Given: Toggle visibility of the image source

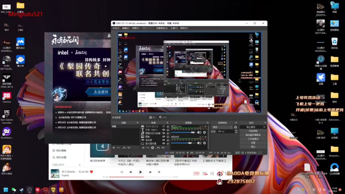Looking at the screenshot, I should tap(163, 137).
